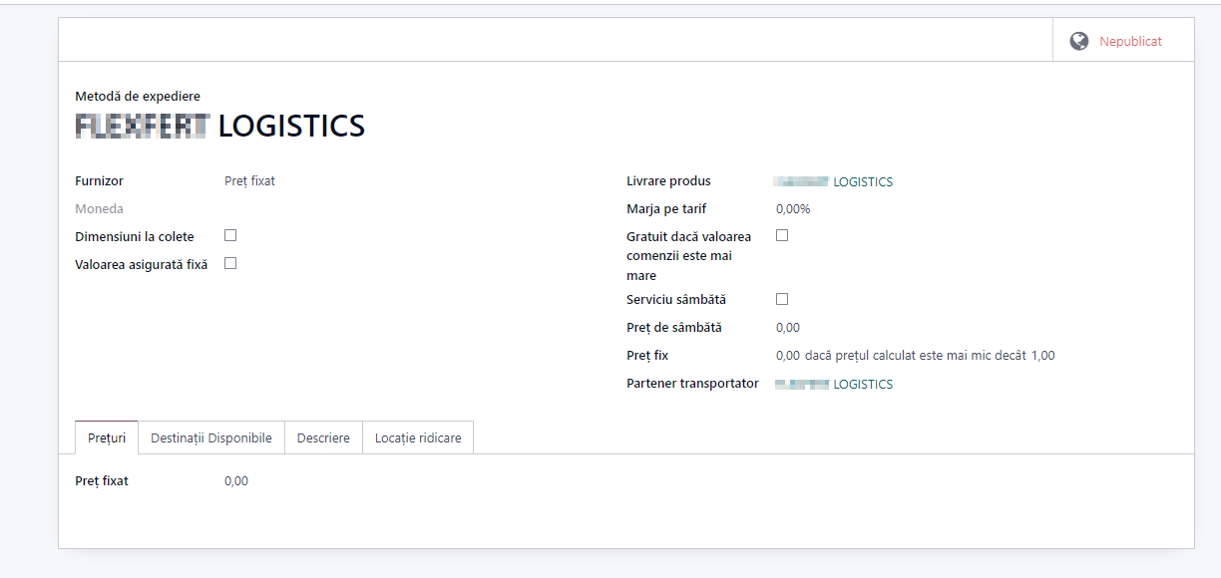Click the Moneda field label
Screen dimensions: 1221x578
pos(100,209)
